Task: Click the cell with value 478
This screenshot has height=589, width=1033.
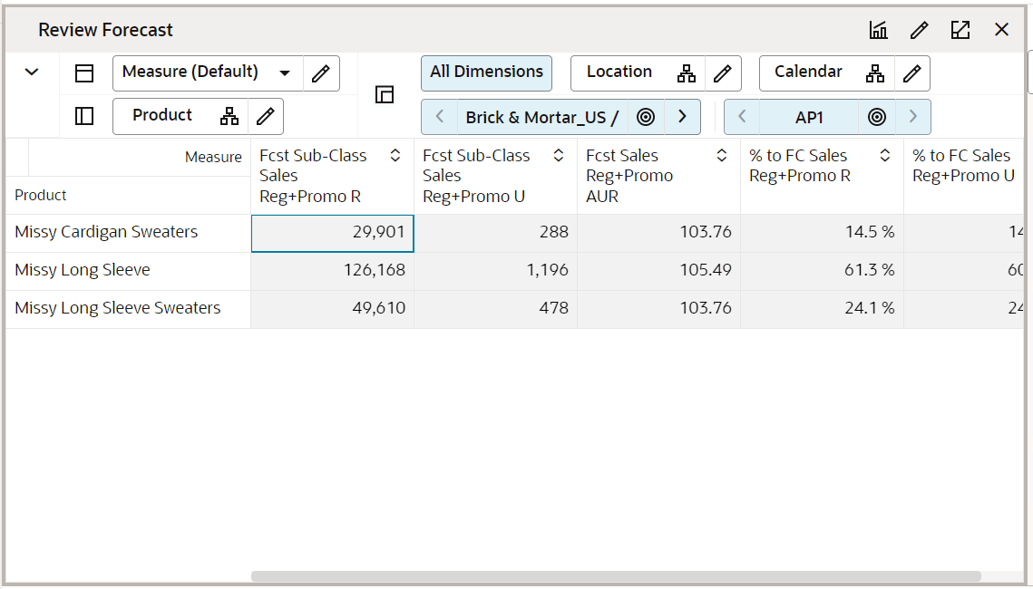Action: (x=495, y=309)
